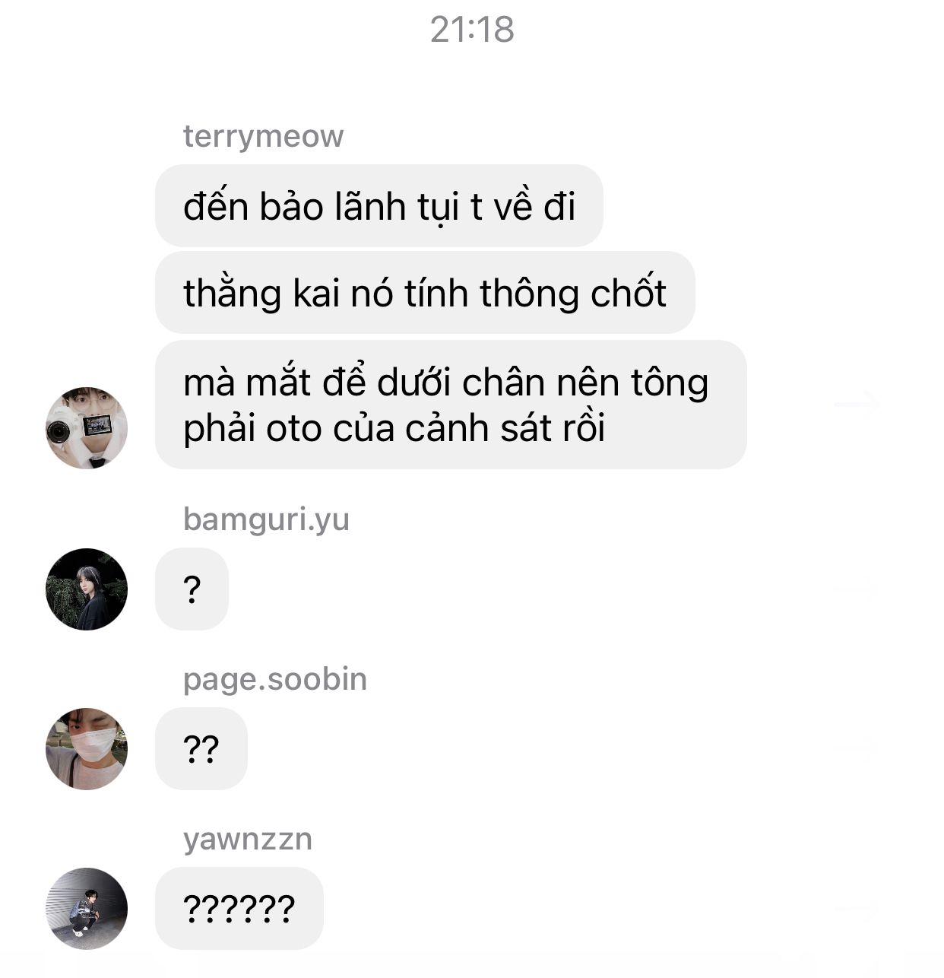Tap bamguri.yu's dark avatar photo
The width and height of the screenshot is (944, 978).
[x=87, y=589]
